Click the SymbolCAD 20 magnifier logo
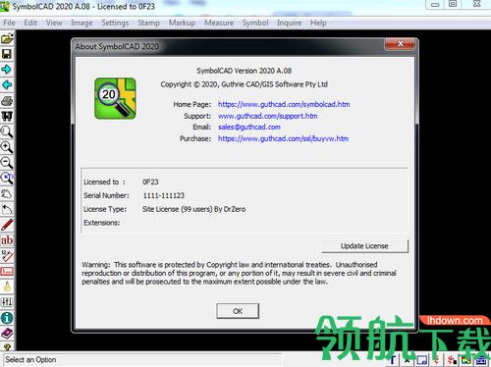 [115, 98]
